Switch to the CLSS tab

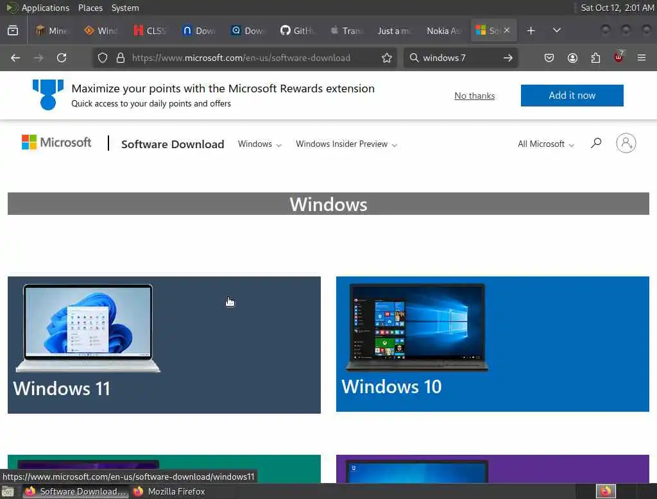click(x=150, y=31)
